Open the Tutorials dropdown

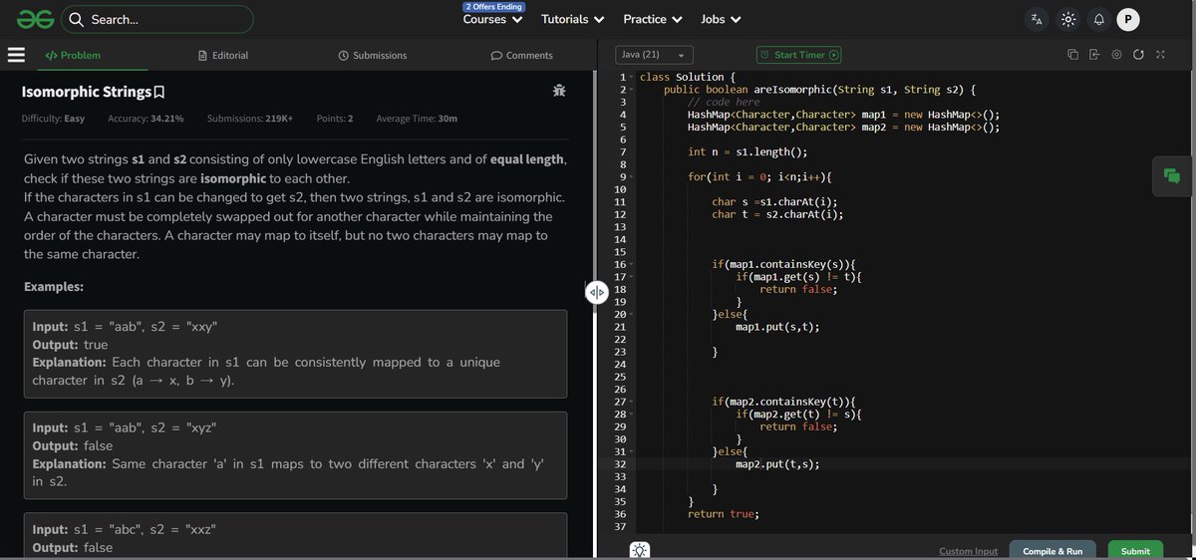[x=573, y=19]
